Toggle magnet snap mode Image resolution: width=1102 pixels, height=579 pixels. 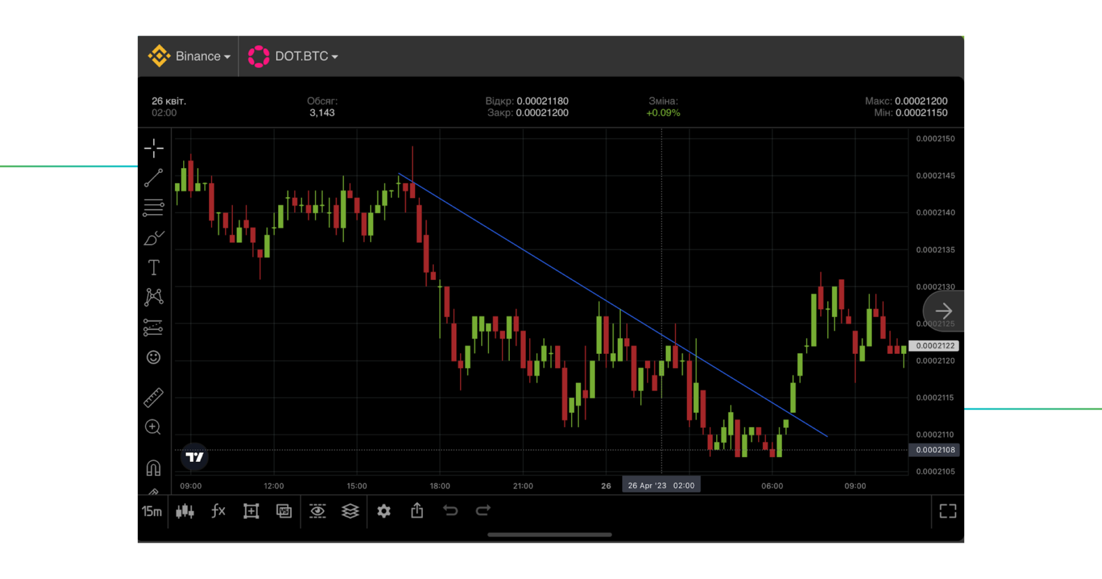pos(153,468)
